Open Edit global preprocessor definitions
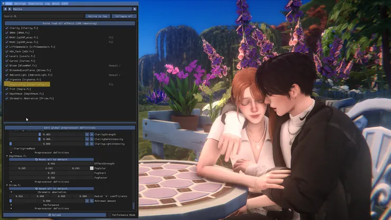Viewport: 391px width, 220px height. pyautogui.click(x=70, y=127)
